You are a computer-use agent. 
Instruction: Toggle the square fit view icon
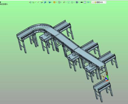[x=69, y=2]
